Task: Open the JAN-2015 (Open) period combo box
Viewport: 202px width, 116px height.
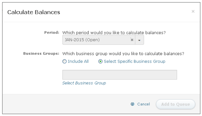Action: (96, 40)
